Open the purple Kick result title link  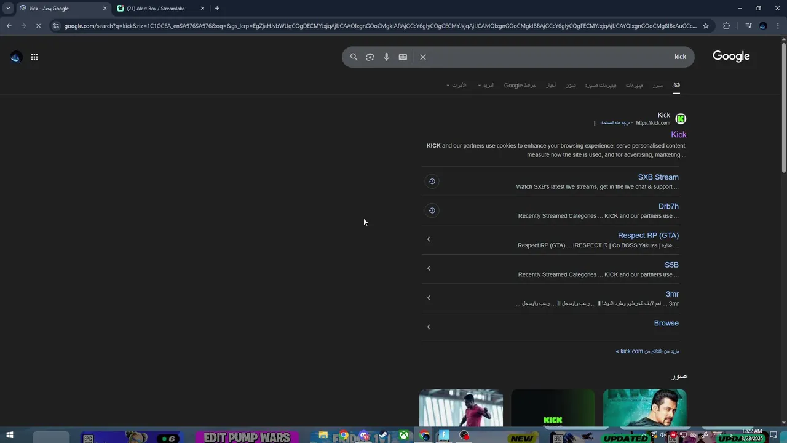point(679,135)
